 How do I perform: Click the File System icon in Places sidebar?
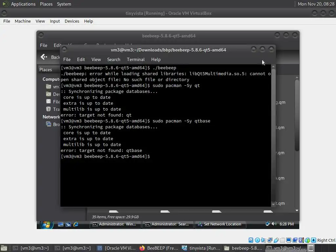point(49,102)
